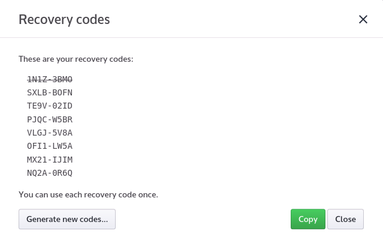
Task: Select the recovery code MX21-IJIM
Action: 50,160
